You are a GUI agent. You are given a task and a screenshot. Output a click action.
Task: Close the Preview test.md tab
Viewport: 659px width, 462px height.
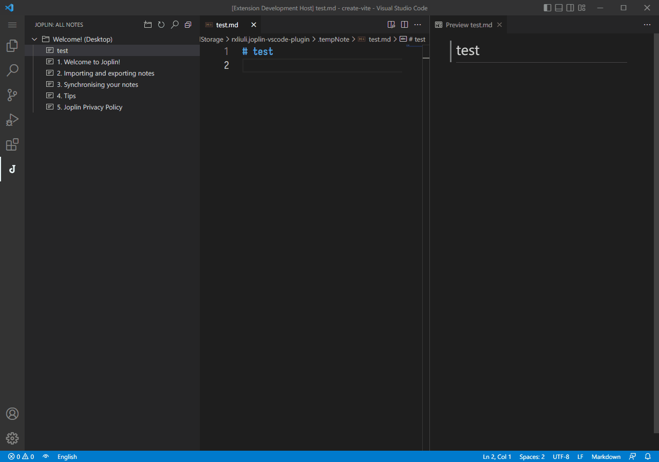[499, 25]
